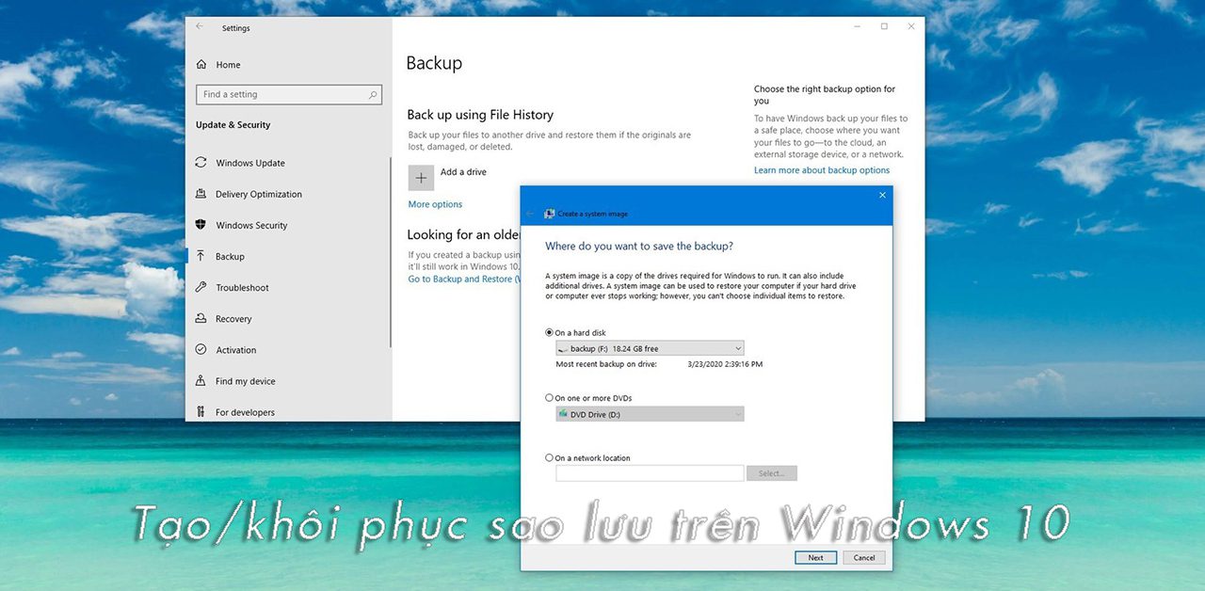This screenshot has width=1205, height=591.
Task: Open Windows Update settings page
Action: click(x=250, y=163)
